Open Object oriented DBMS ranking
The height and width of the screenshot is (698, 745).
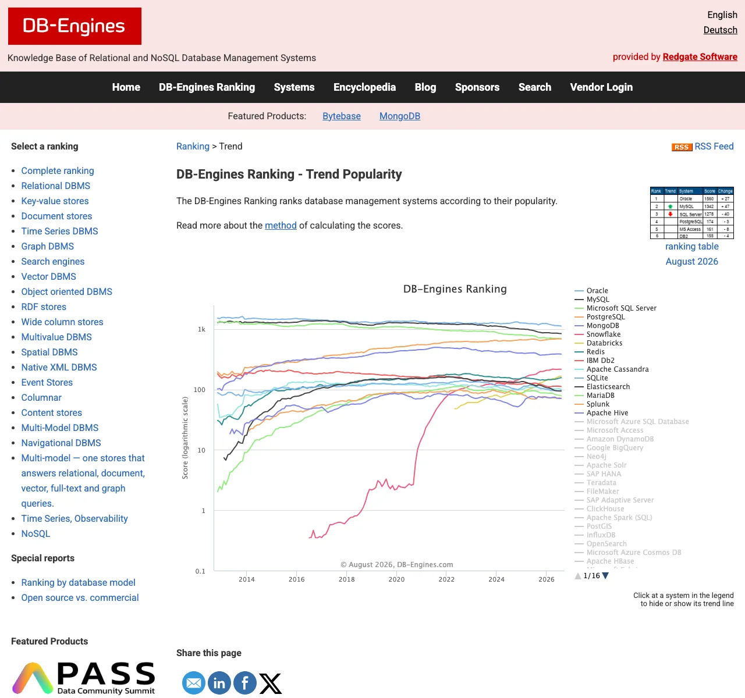coord(67,292)
